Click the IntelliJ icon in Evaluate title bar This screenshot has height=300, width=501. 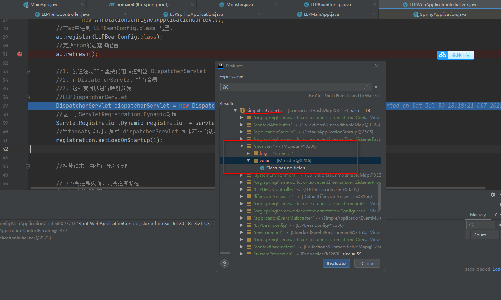221,66
